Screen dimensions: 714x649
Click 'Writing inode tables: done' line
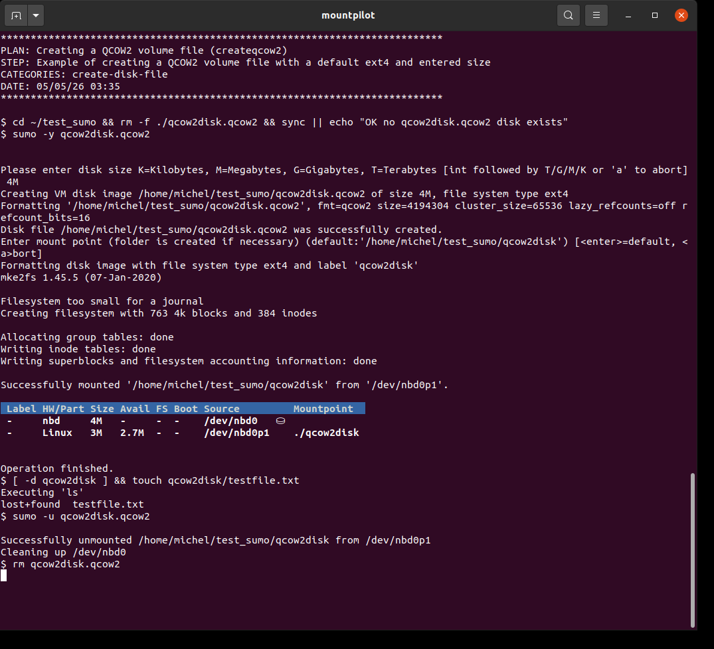[x=78, y=349]
